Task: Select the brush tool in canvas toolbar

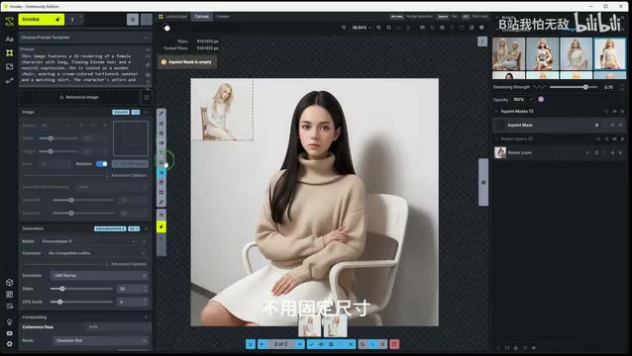Action: 161,114
